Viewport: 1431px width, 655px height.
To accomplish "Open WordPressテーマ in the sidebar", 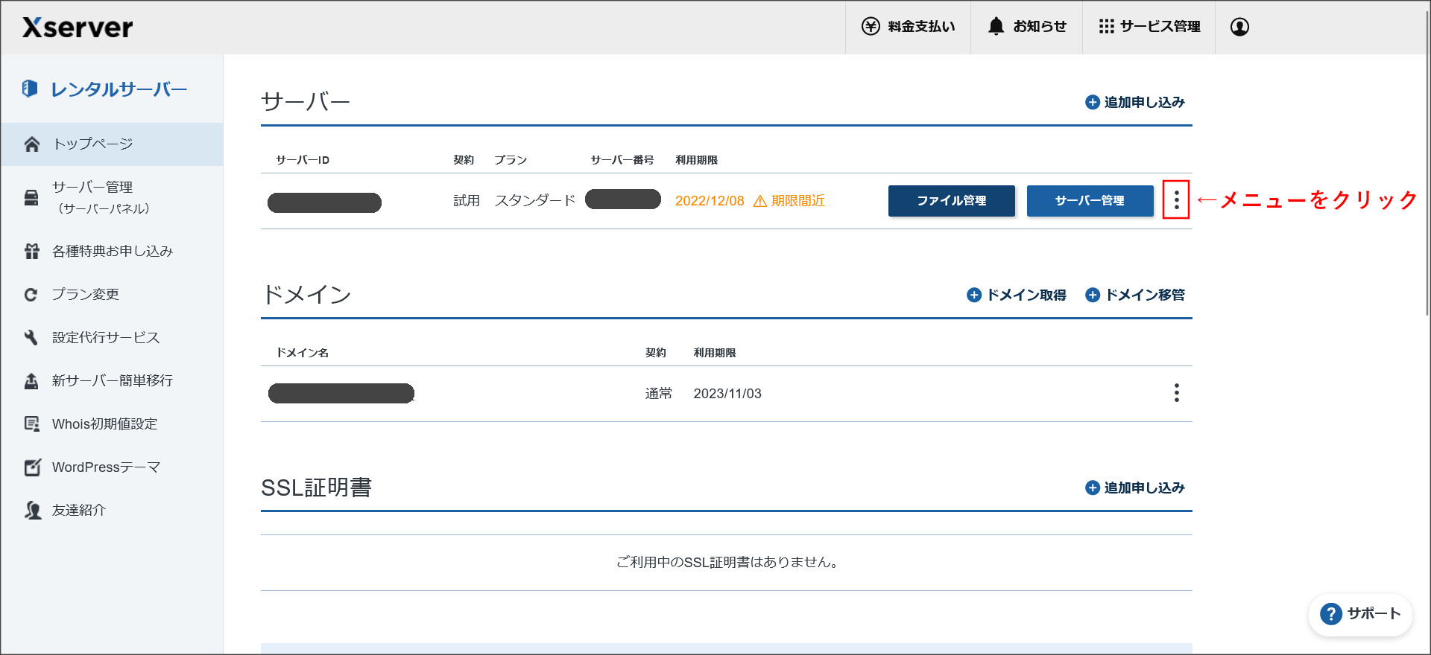I will click(x=106, y=467).
